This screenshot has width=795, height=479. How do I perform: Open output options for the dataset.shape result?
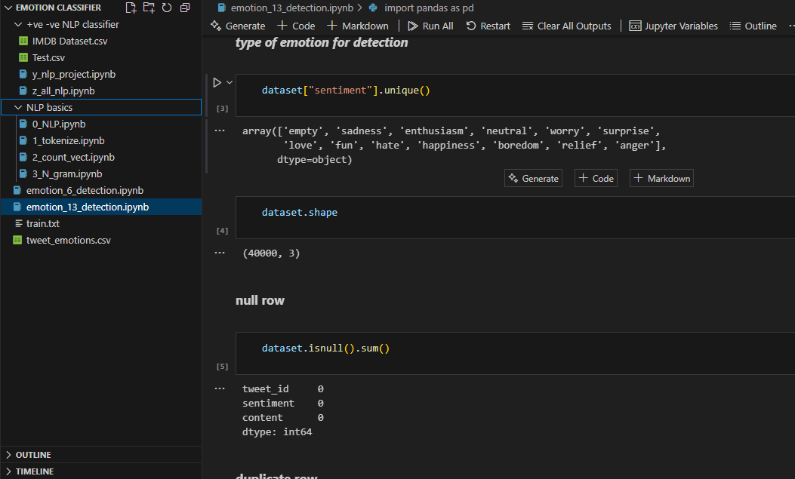(x=220, y=253)
